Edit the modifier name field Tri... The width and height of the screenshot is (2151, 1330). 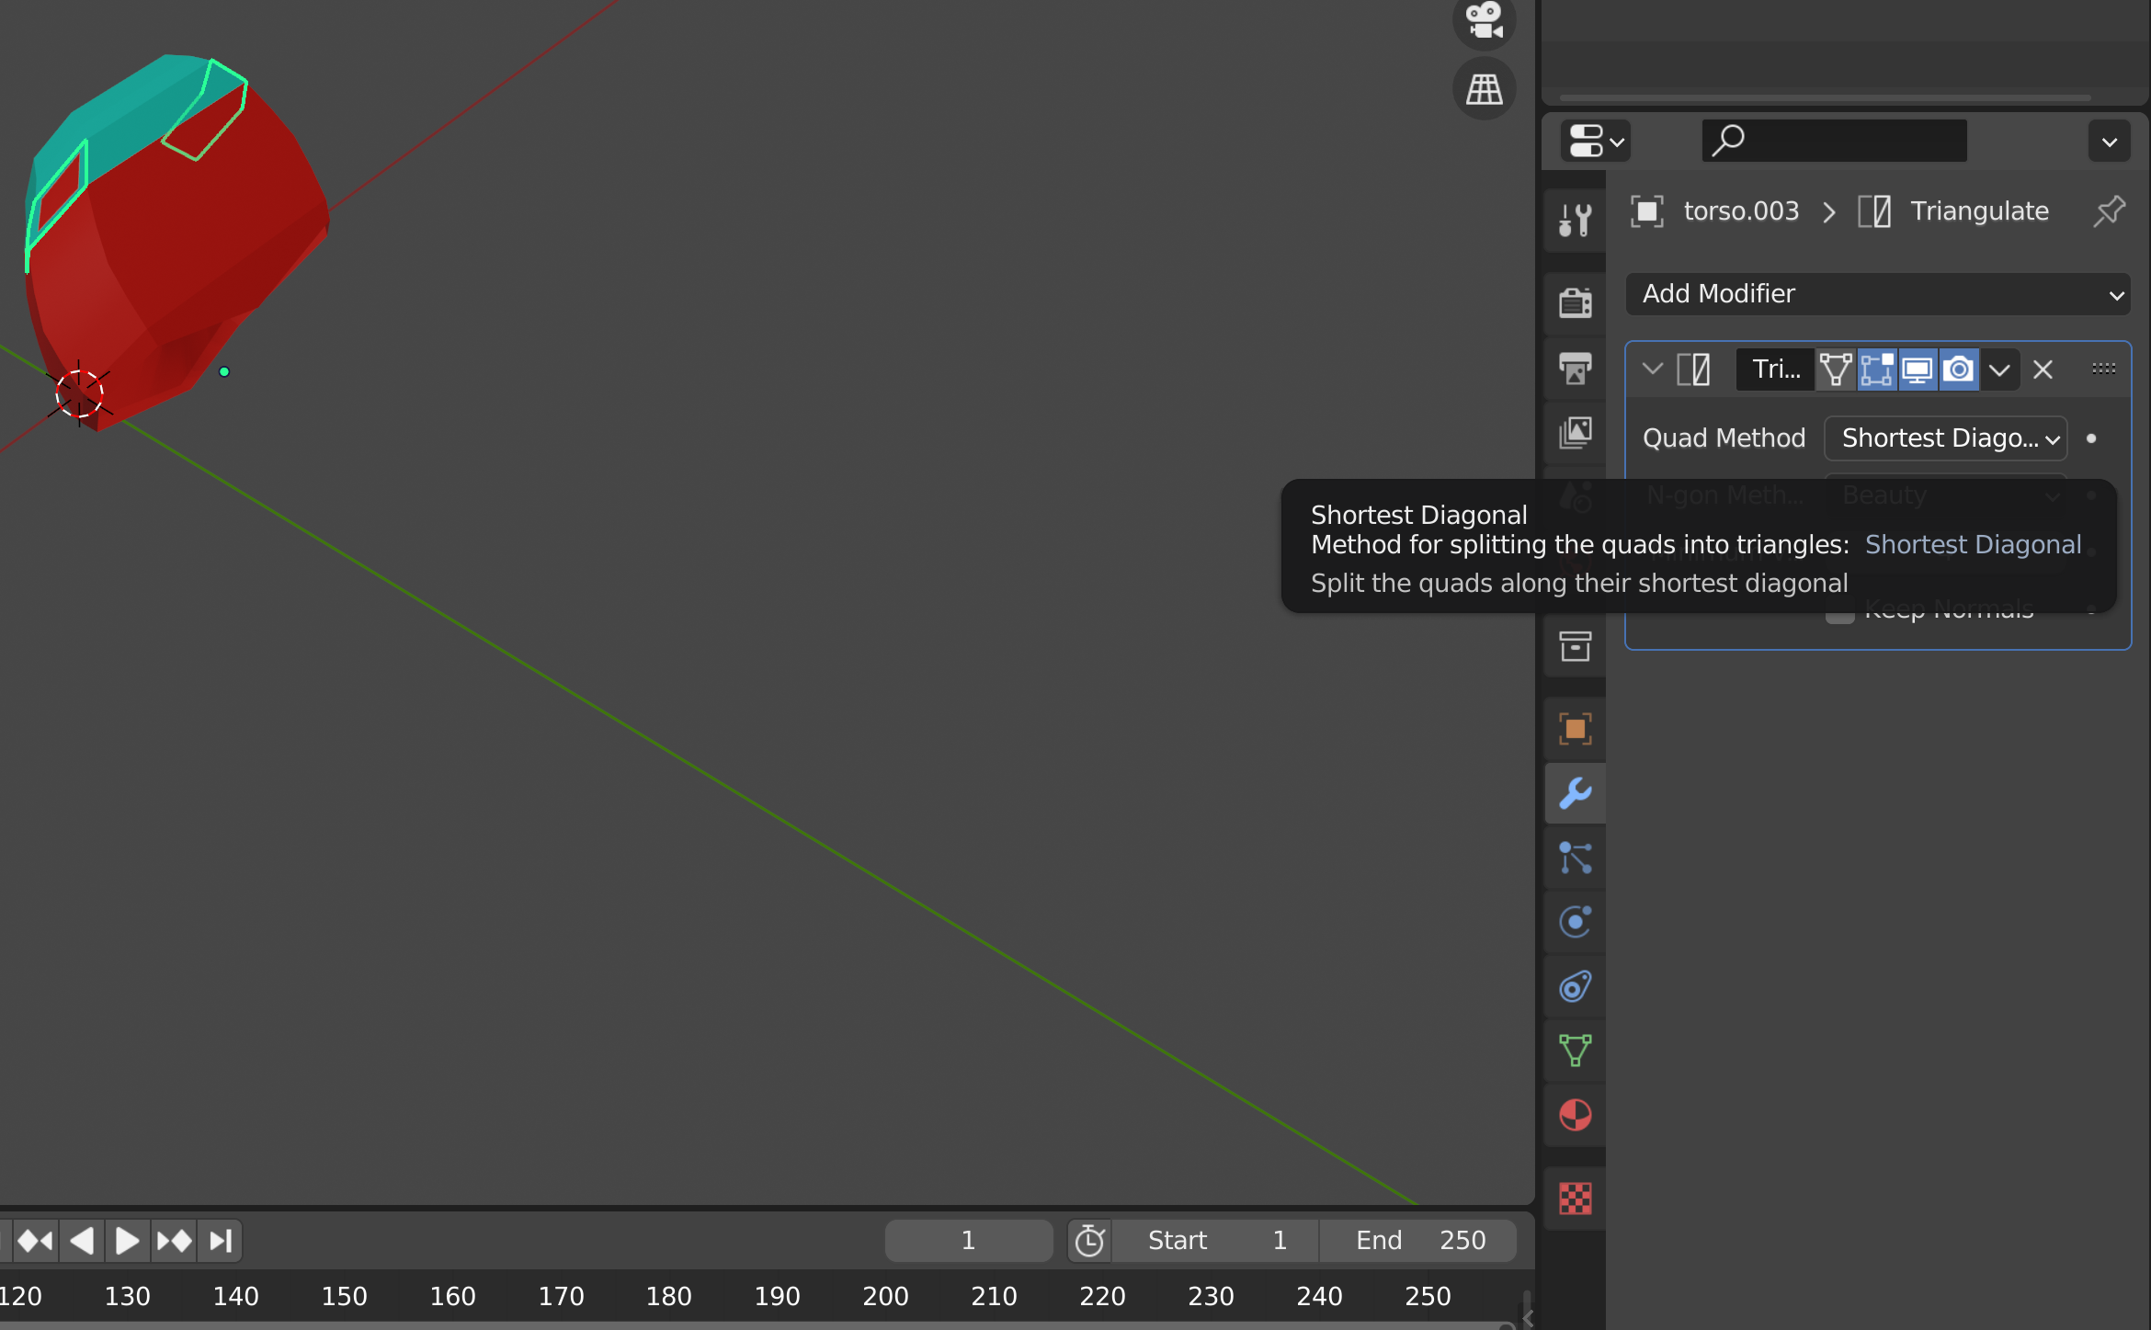[x=1775, y=369]
